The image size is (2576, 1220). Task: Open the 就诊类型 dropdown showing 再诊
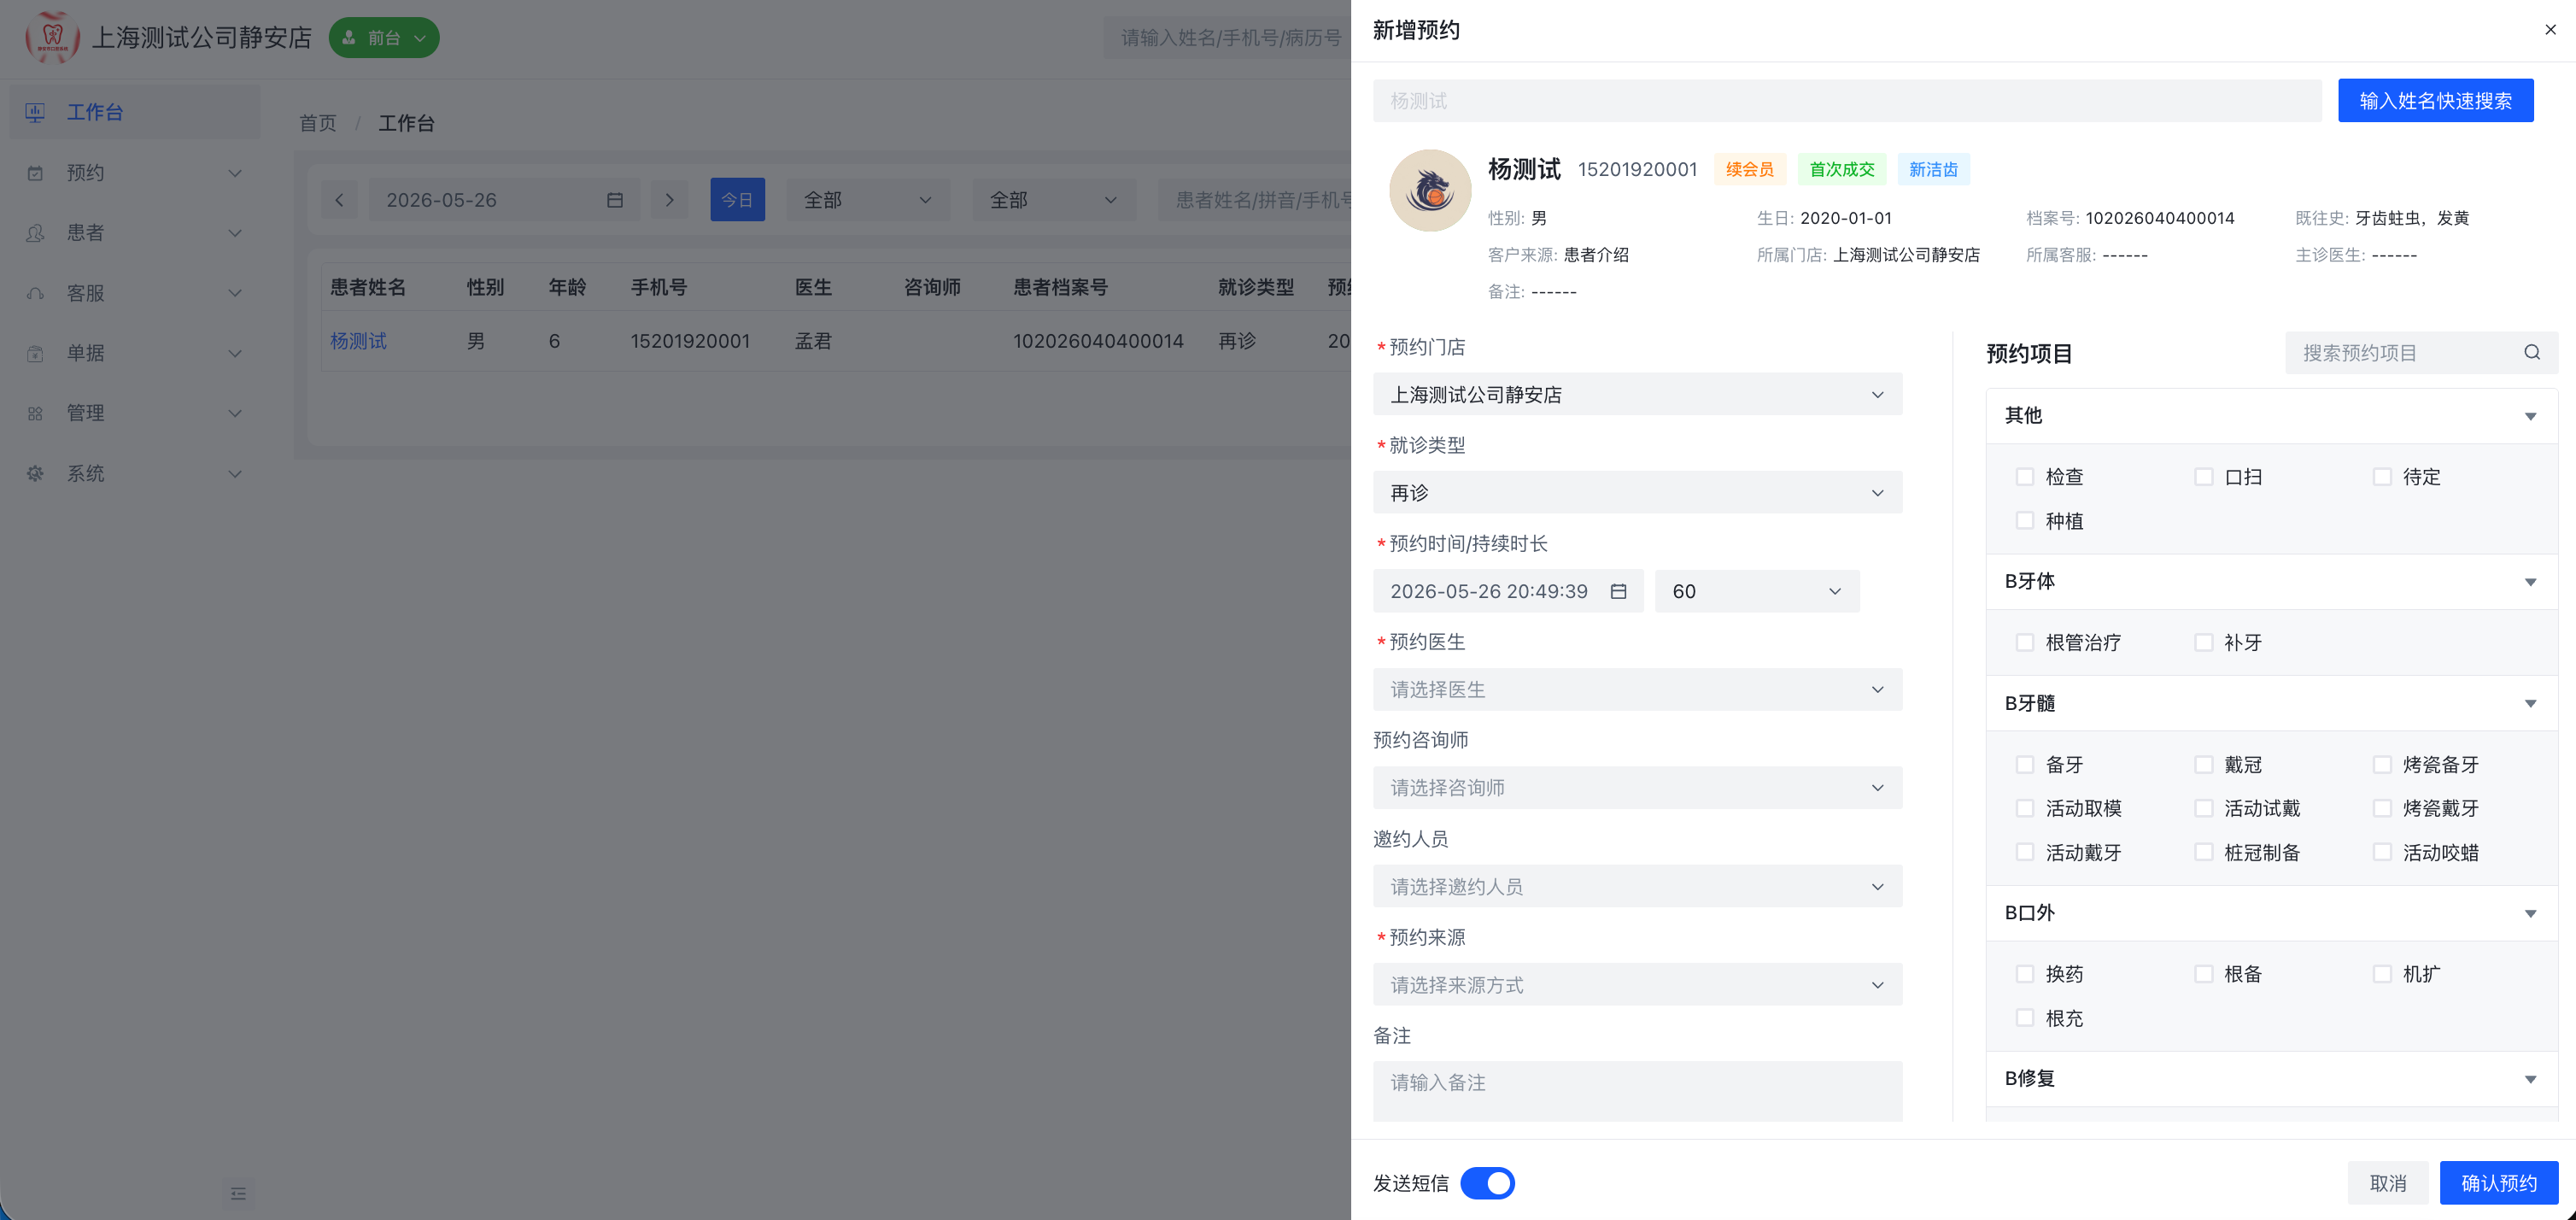1637,492
